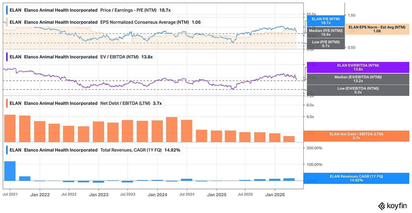Select the Price / Earnings - P/E (NTM) legend
Screen dimensions: 412x213
(x=90, y=10)
